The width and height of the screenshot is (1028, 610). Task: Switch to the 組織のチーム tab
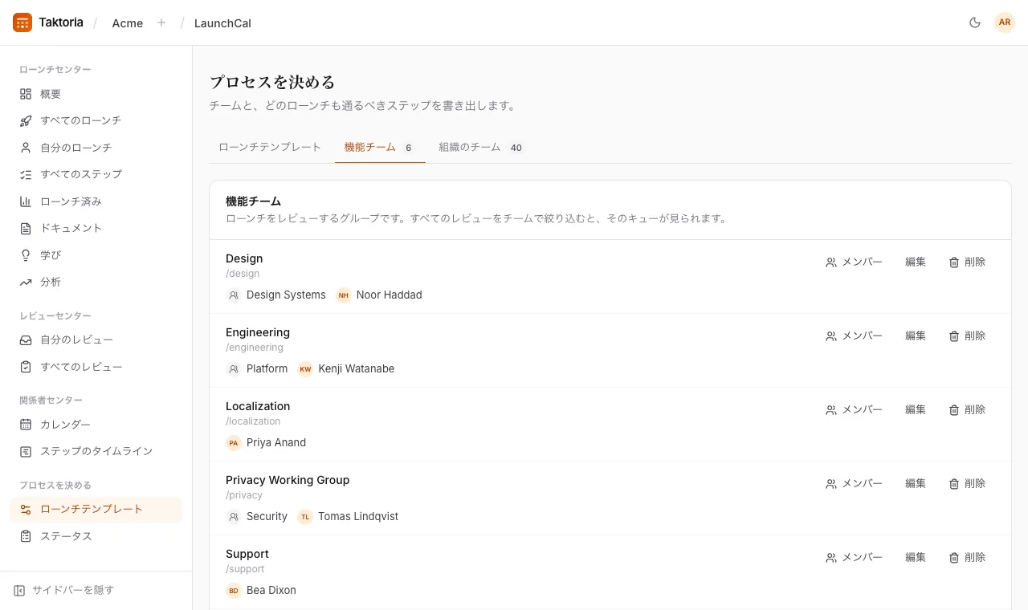[481, 147]
